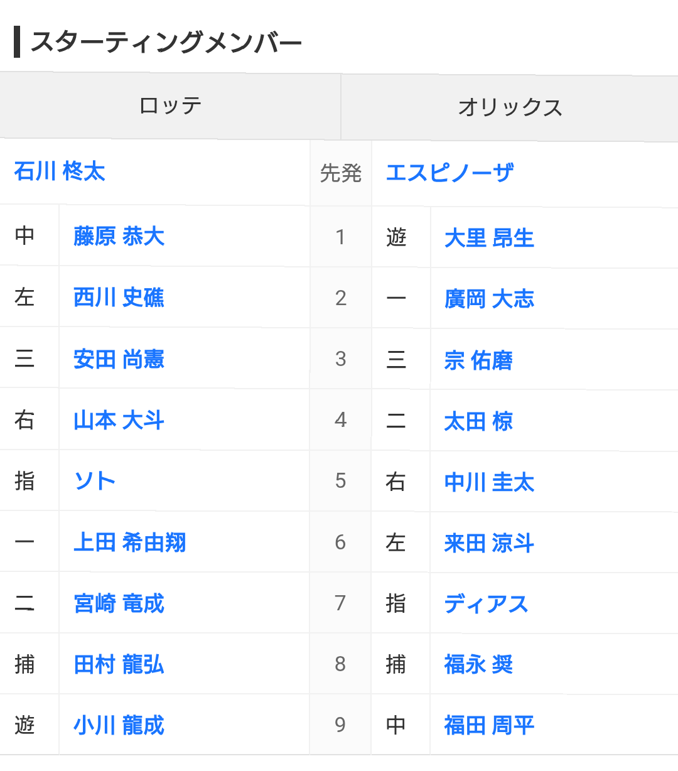Open shortstop 小川 龍成 link
Image resolution: width=678 pixels, height=771 pixels.
119,725
